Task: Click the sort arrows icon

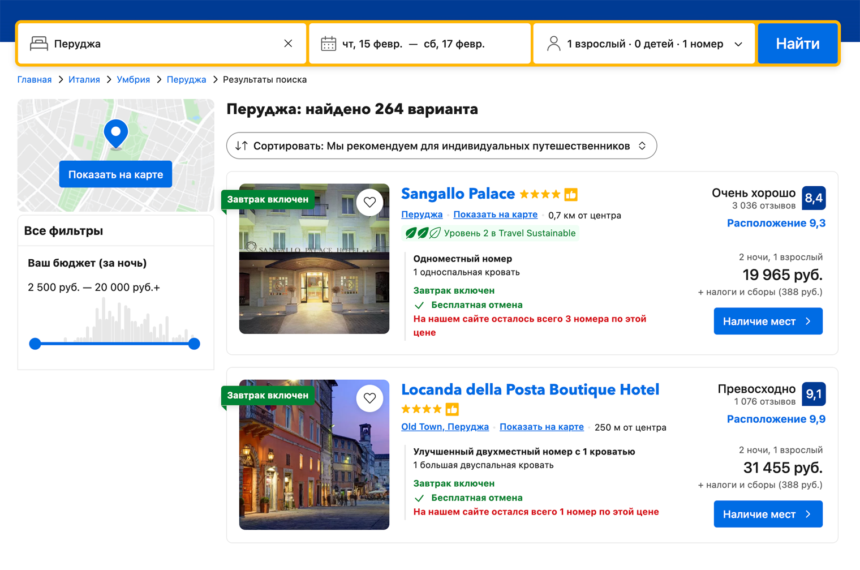Action: (242, 146)
